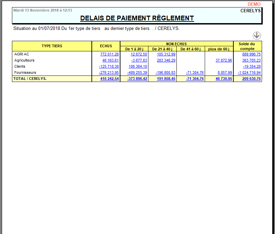
Task: Click the DELAIS DE PAIEMENT RÈGLEMENT title
Action: [137, 18]
